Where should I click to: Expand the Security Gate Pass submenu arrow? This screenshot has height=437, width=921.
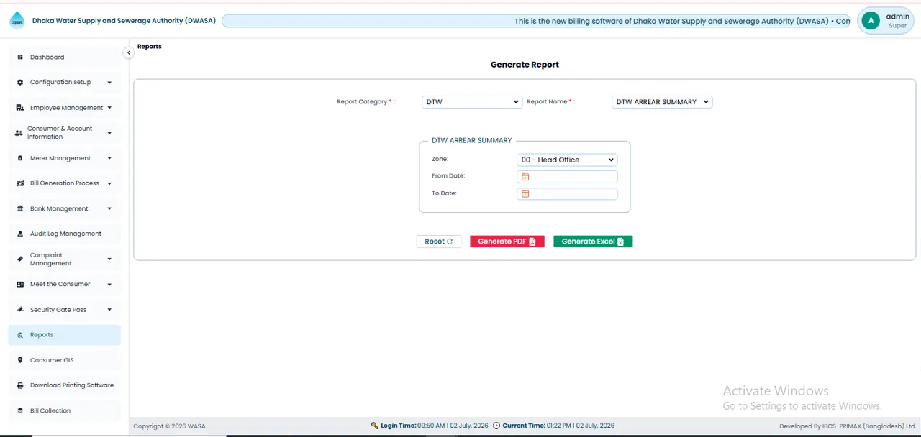coord(109,310)
